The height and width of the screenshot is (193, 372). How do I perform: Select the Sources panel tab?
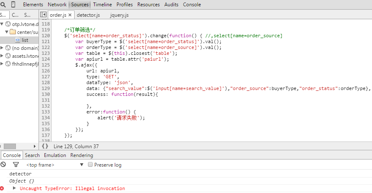coord(80,5)
